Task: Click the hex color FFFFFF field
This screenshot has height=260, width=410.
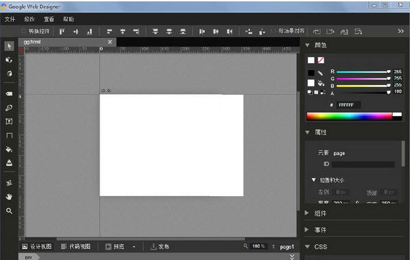Action: pyautogui.click(x=348, y=105)
